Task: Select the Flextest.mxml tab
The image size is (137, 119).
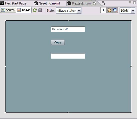Action: click(82, 3)
